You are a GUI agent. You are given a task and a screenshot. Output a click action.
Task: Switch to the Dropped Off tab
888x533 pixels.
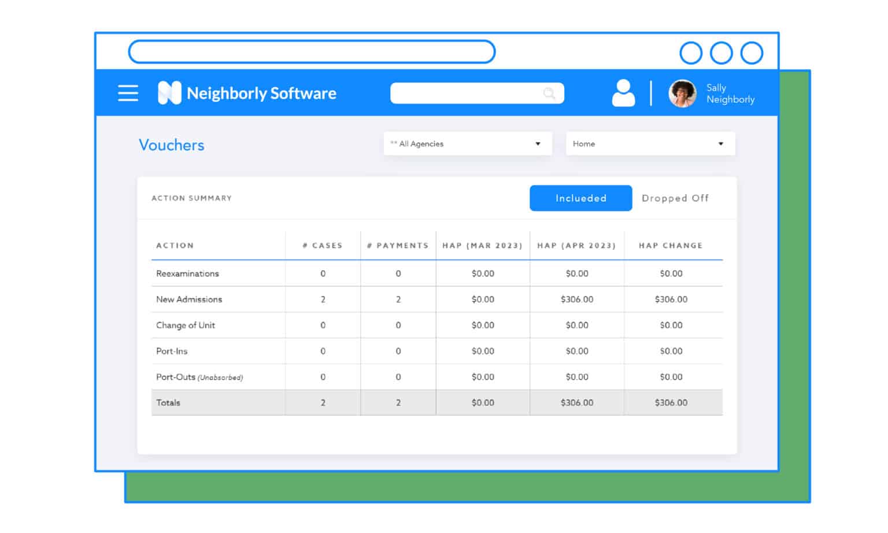(x=675, y=198)
